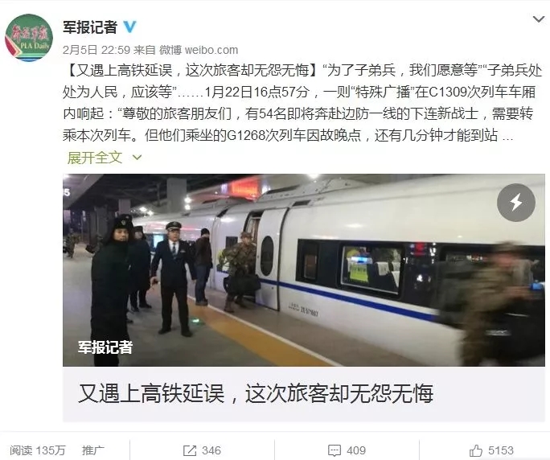The width and height of the screenshot is (550, 460).
Task: Click the 推广 promote button
Action: pyautogui.click(x=93, y=450)
